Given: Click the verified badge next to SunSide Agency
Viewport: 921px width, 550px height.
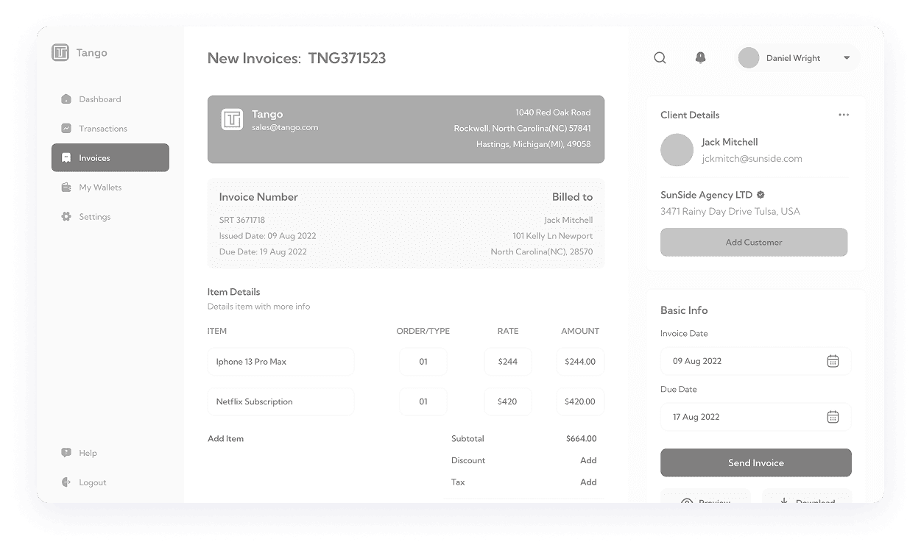Looking at the screenshot, I should click(x=761, y=195).
